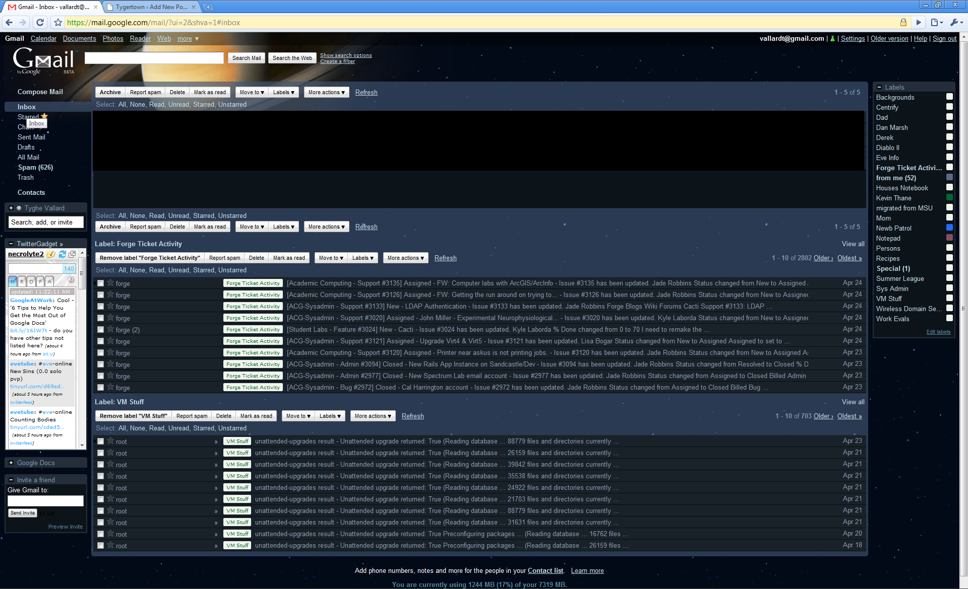Click the chat status dot beside Tyghe Vallard
This screenshot has width=968, height=589.
click(x=19, y=208)
